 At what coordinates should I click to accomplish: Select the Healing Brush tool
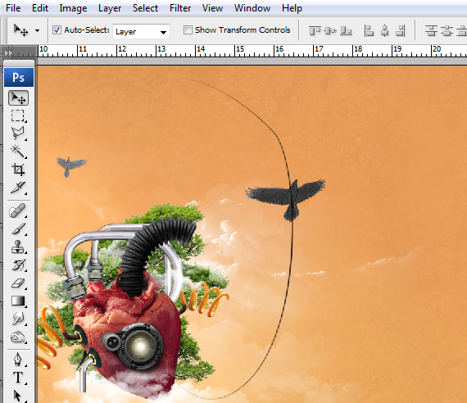tap(18, 211)
